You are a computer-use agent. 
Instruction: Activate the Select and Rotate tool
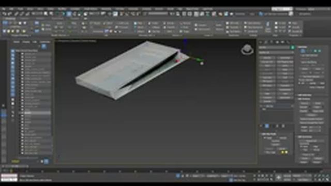point(74,14)
